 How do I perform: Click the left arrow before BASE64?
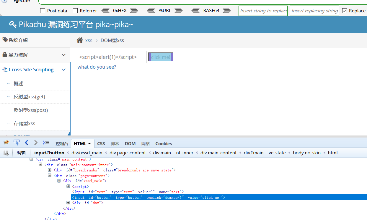(195, 11)
